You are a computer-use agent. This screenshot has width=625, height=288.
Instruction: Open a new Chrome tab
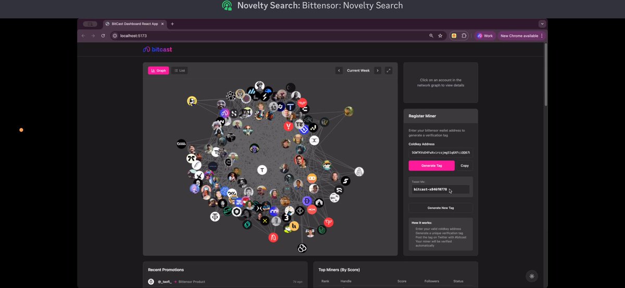[172, 23]
